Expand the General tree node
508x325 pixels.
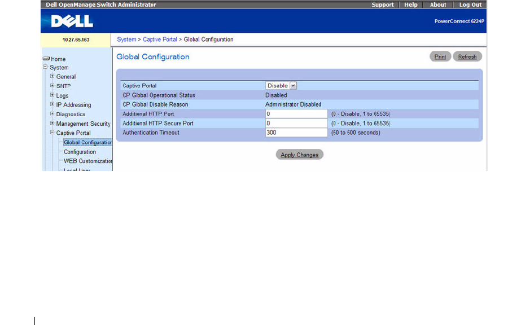(x=52, y=76)
